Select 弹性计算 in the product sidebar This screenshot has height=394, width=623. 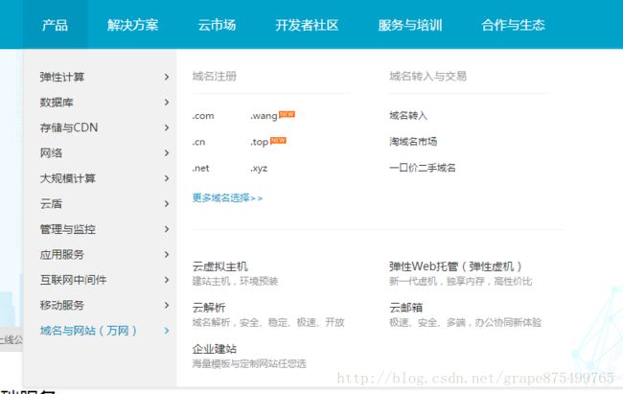pyautogui.click(x=62, y=77)
